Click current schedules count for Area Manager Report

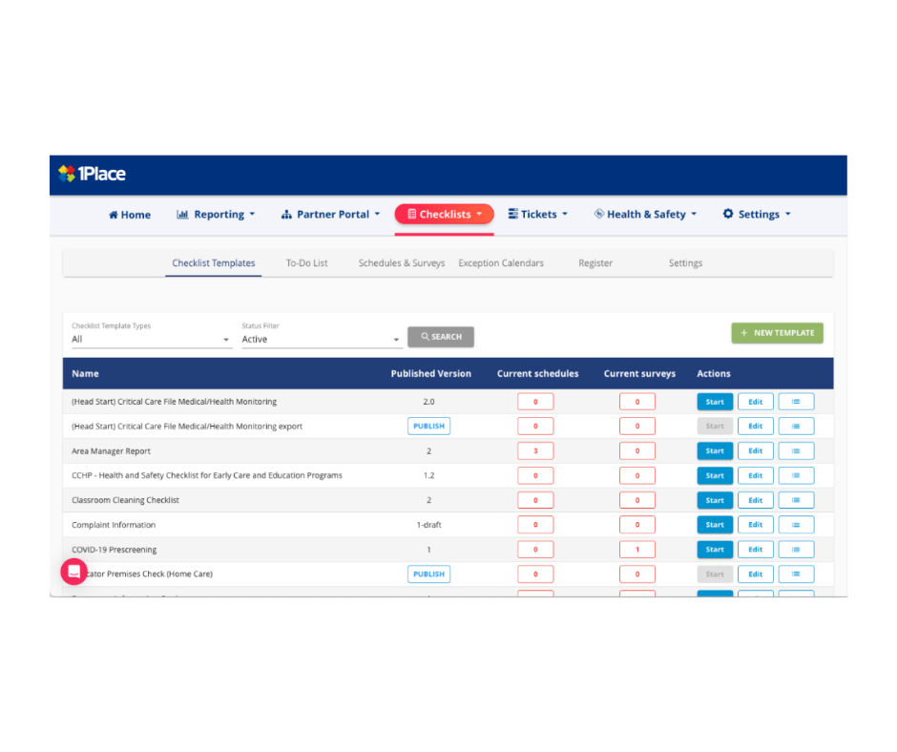[x=535, y=451]
